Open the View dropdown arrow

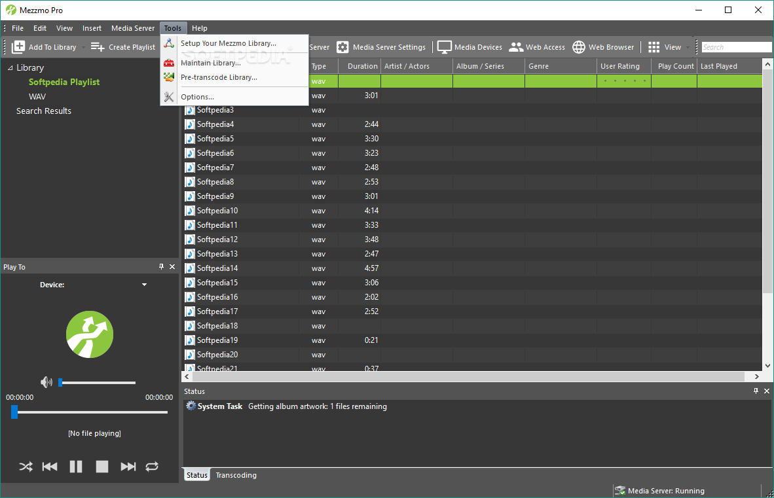[x=688, y=47]
